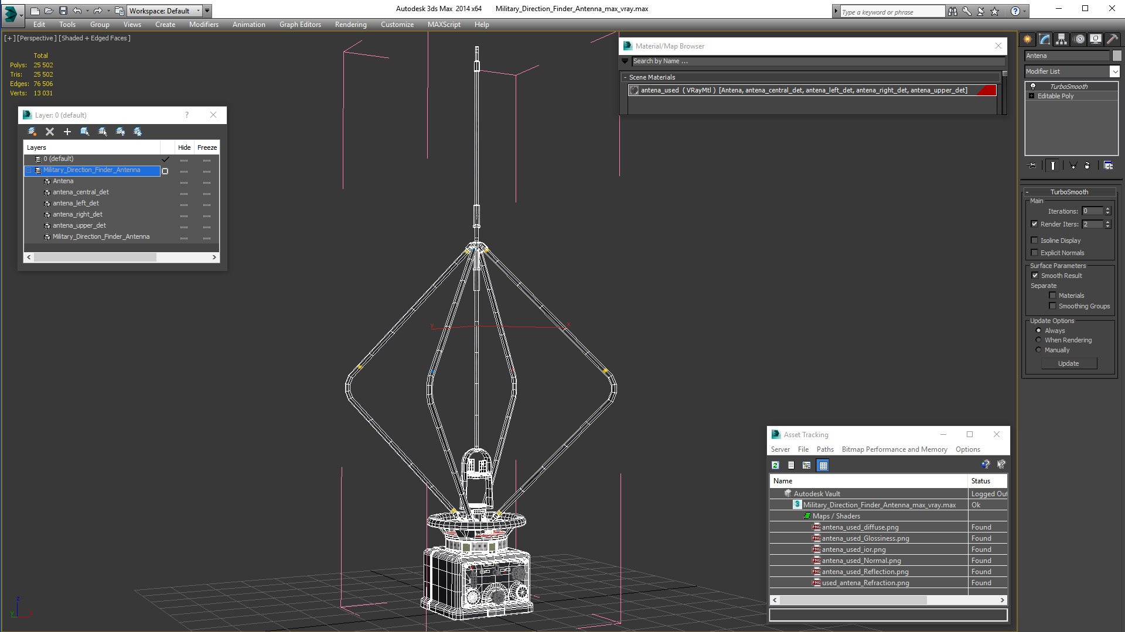Click Configure Modifier Sets icon
The image size is (1125, 632).
click(1108, 166)
